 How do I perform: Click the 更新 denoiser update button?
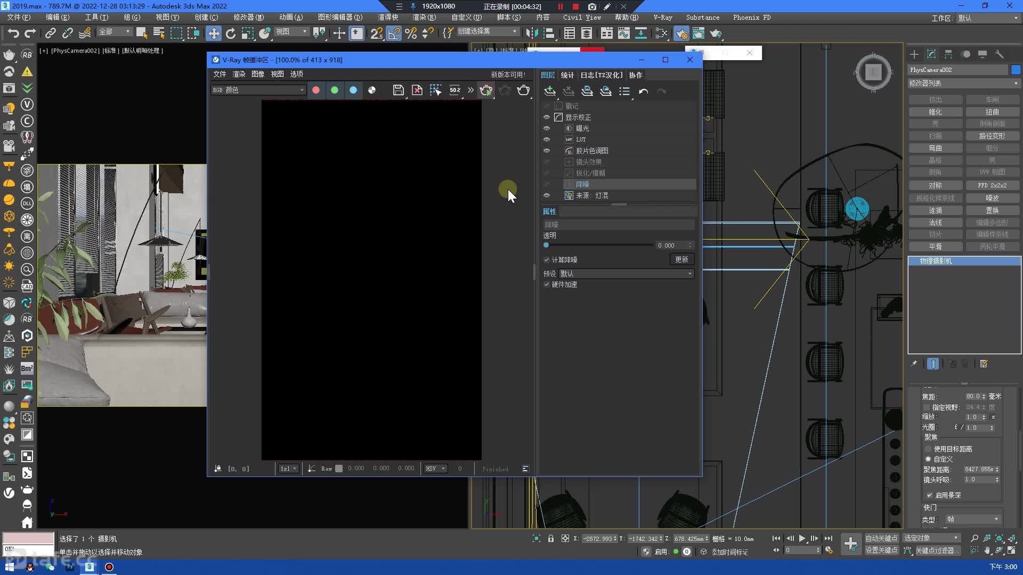click(681, 259)
